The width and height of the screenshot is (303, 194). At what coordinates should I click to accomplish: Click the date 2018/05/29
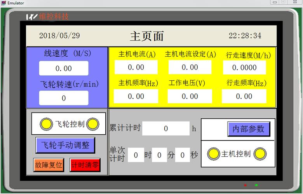point(59,36)
